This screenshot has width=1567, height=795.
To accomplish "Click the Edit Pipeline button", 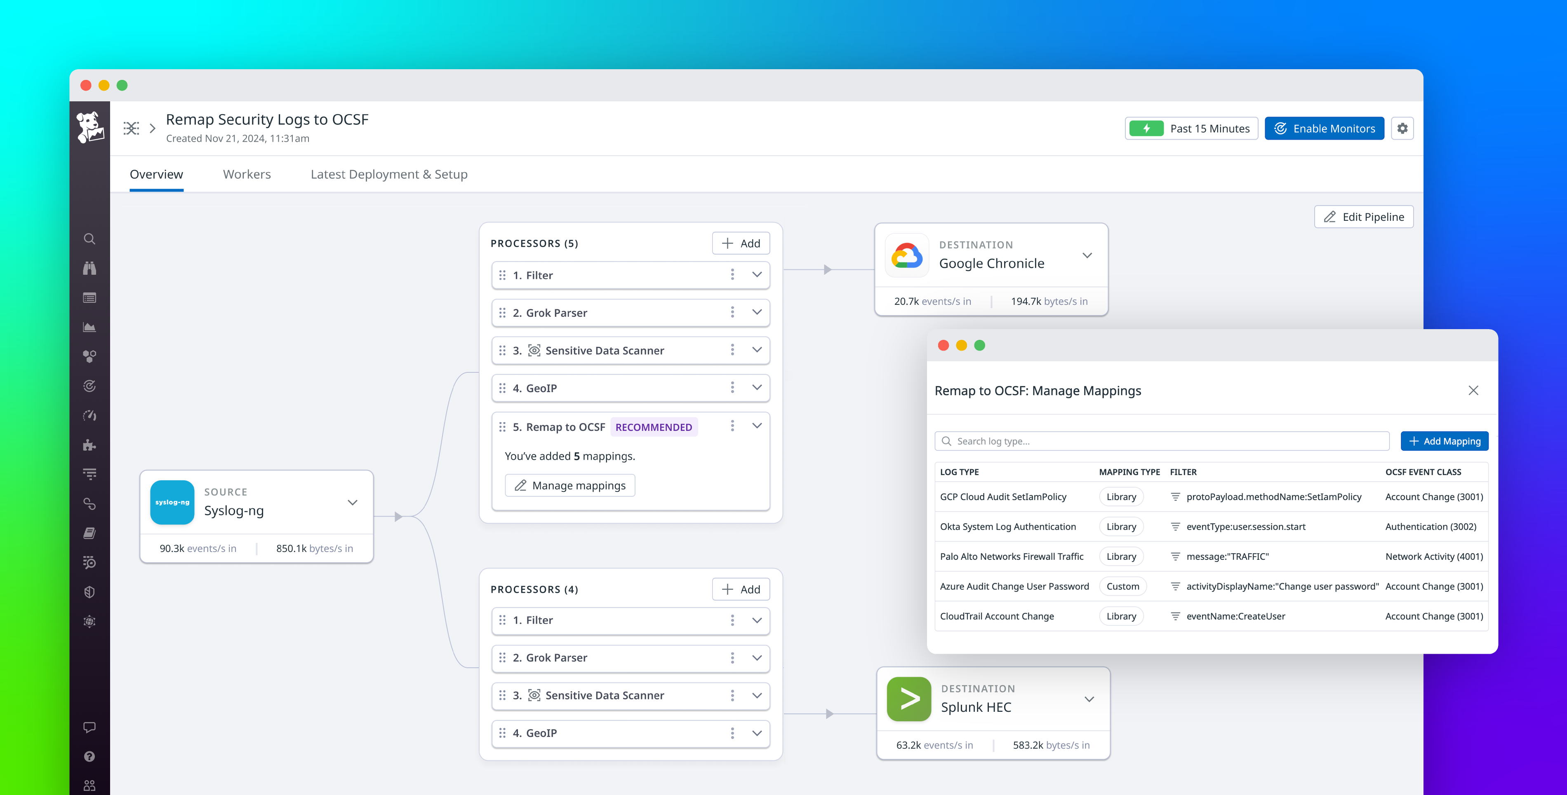I will 1364,216.
